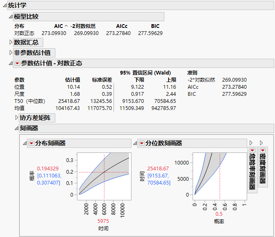Click the lower limit 9.122
Image resolution: width=275 pixels, height=237 pixels.
pyautogui.click(x=137, y=87)
